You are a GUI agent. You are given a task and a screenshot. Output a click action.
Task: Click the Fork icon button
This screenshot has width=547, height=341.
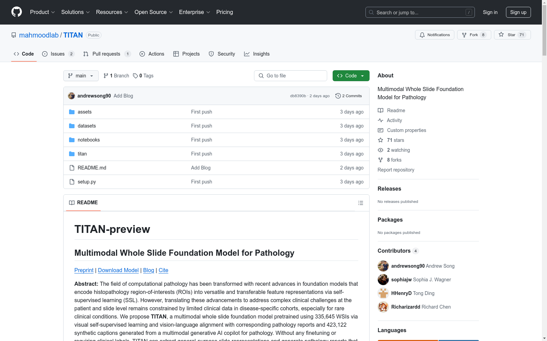pos(464,35)
